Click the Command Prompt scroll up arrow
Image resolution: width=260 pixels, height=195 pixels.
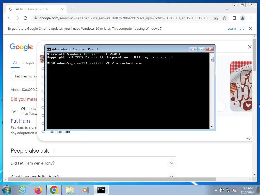212,55
